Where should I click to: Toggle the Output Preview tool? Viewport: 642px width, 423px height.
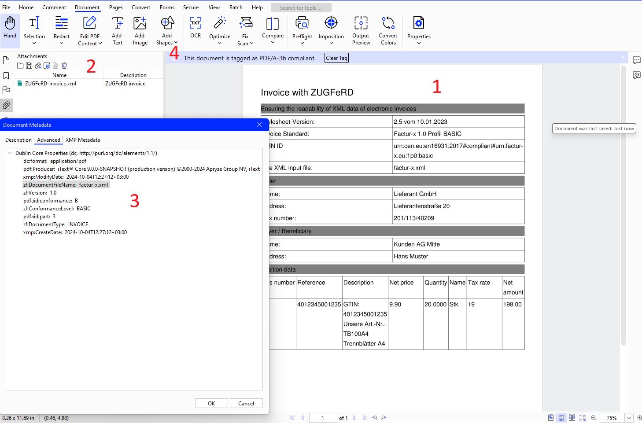pos(361,30)
